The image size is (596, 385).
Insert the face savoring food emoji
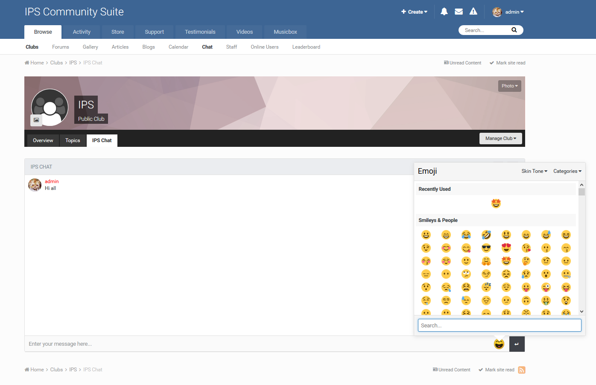[466, 248]
